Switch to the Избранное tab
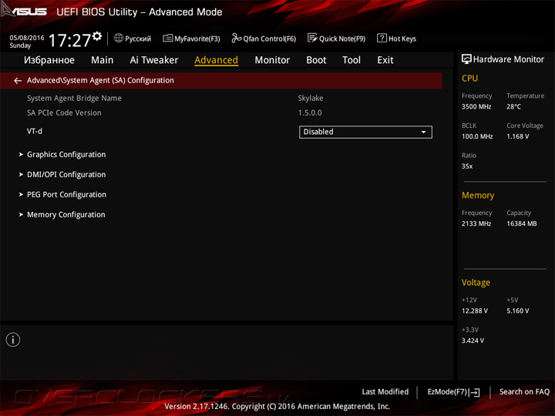555x416 pixels. 49,60
